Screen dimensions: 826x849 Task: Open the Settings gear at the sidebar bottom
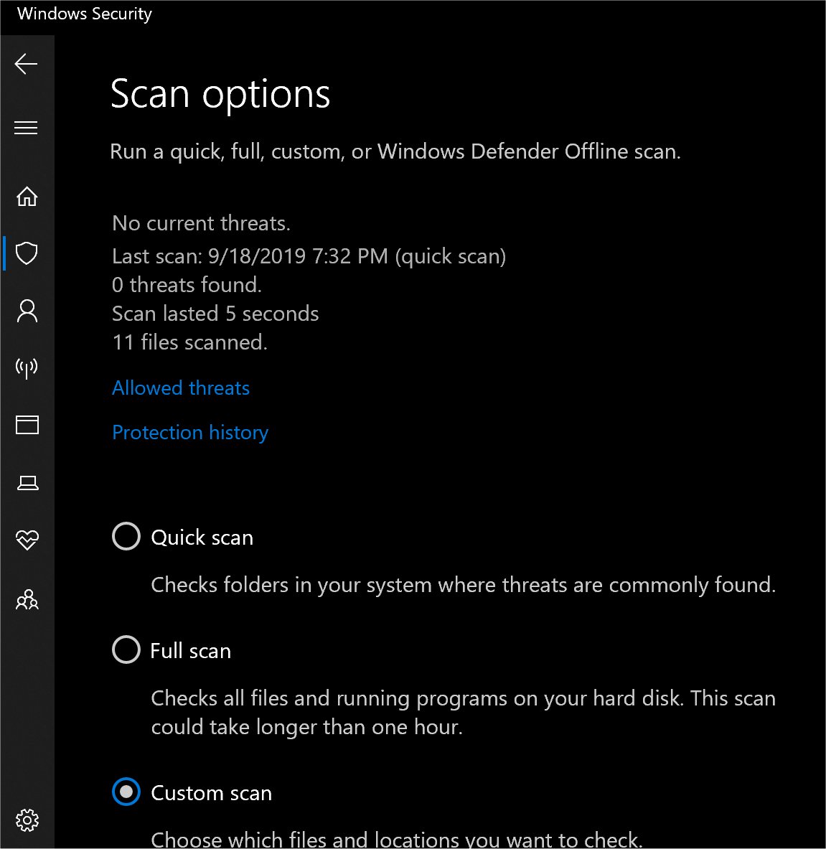(x=27, y=820)
